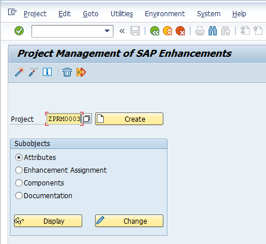Collapse command field with double chevron
This screenshot has height=244, width=266.
pyautogui.click(x=122, y=31)
